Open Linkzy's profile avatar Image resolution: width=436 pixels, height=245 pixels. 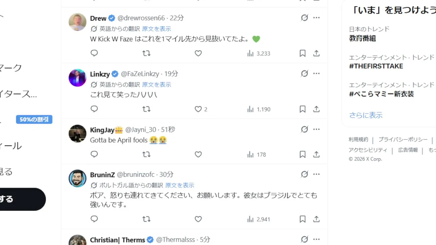77,78
